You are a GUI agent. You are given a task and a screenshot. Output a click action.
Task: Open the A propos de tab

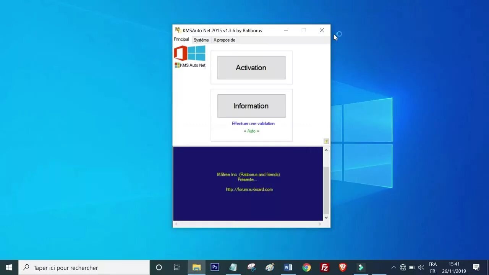224,40
